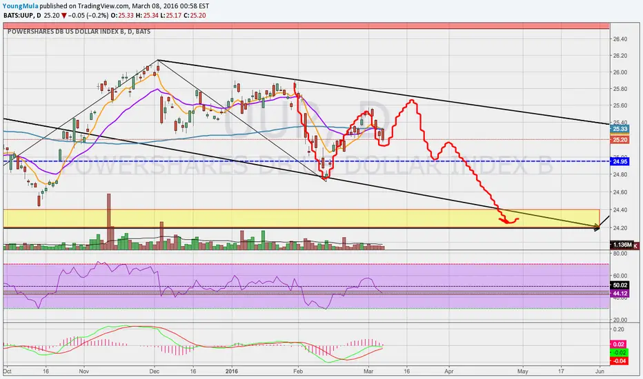Click the 25.60 price axis label

point(620,105)
